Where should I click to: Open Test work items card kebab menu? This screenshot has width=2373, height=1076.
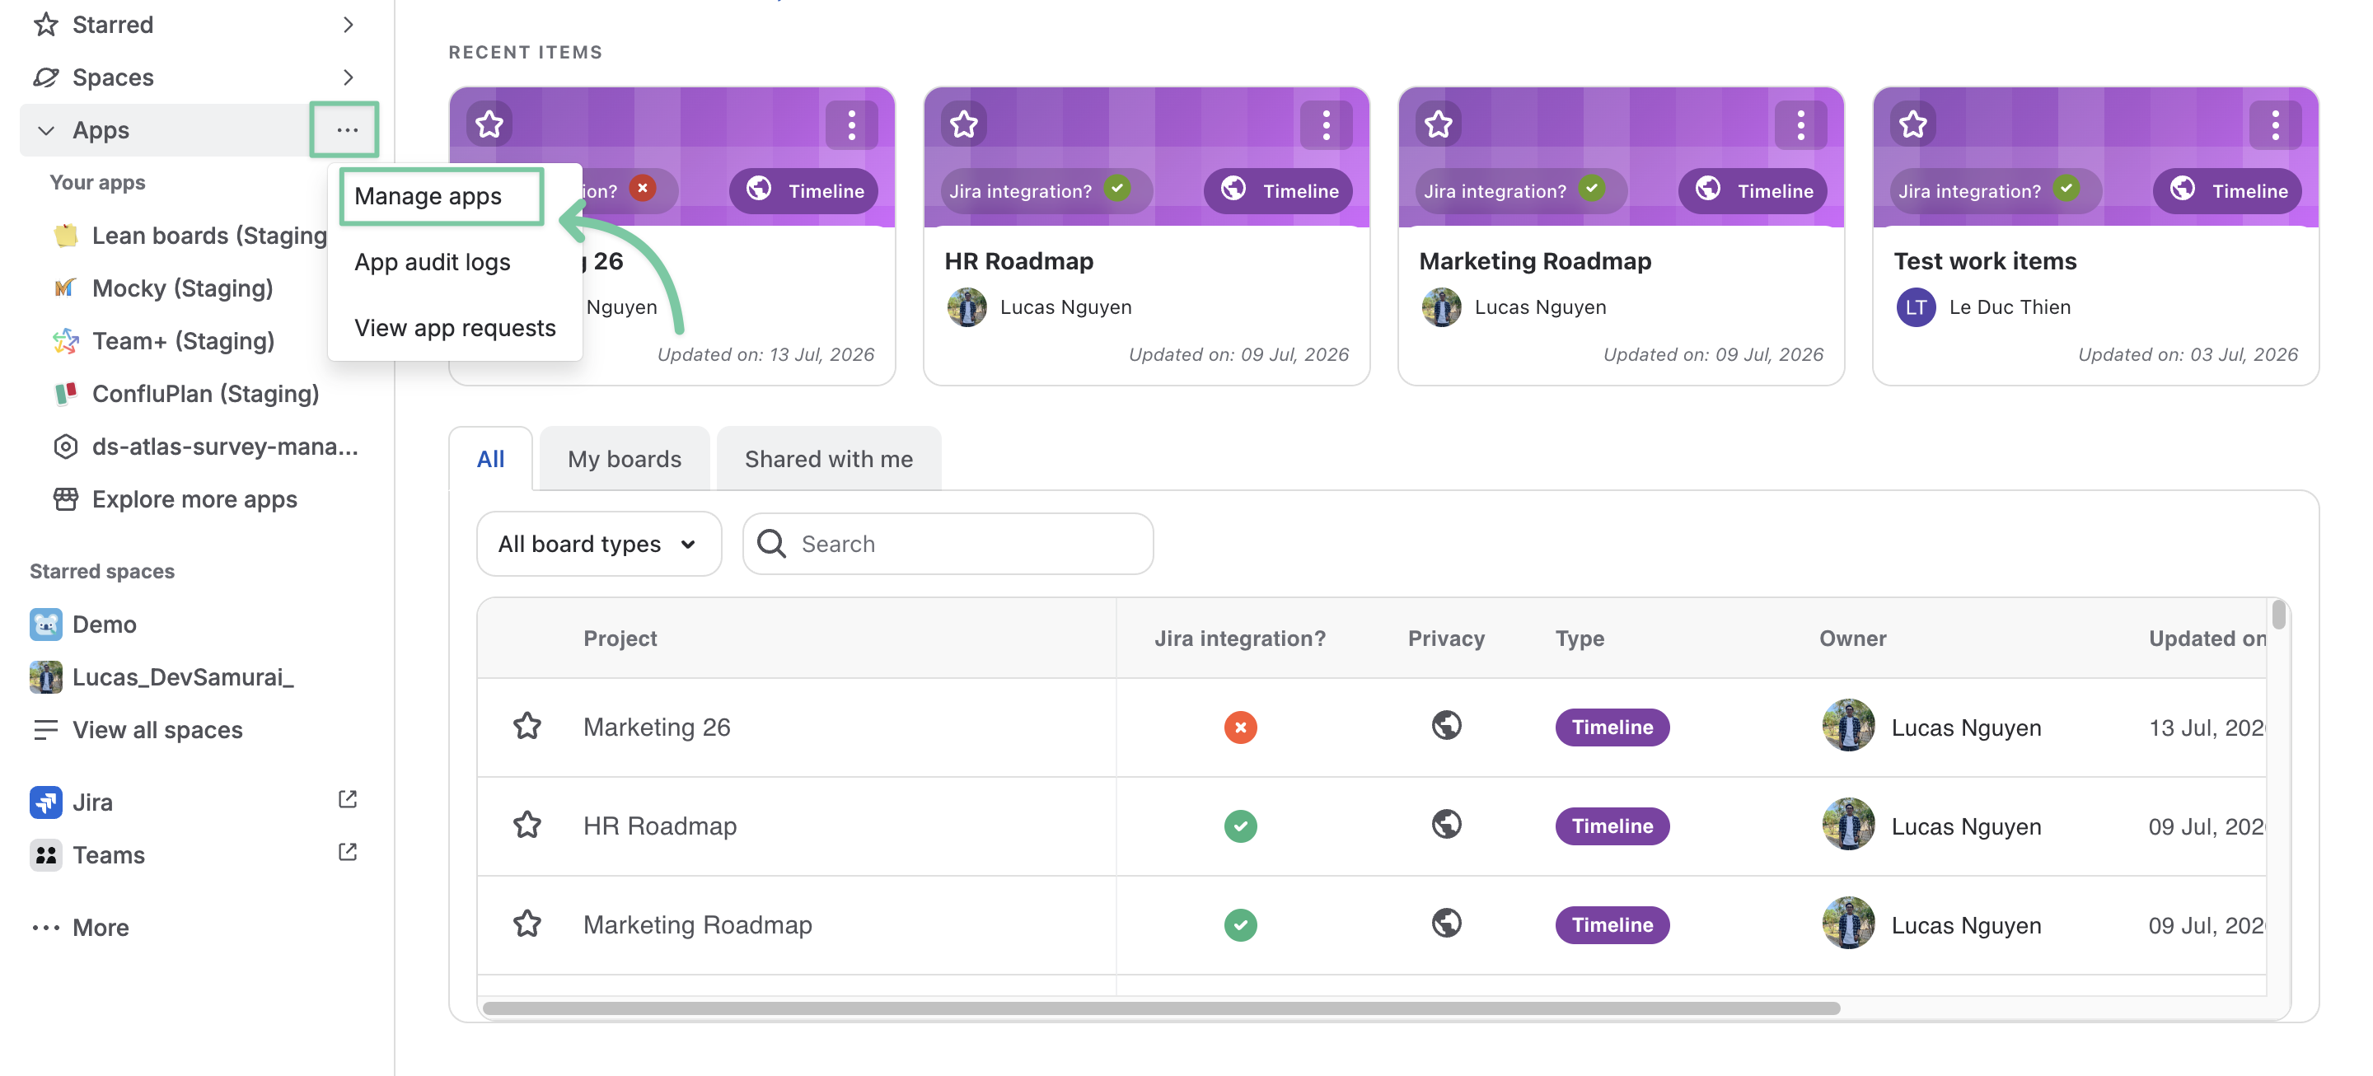click(x=2274, y=124)
